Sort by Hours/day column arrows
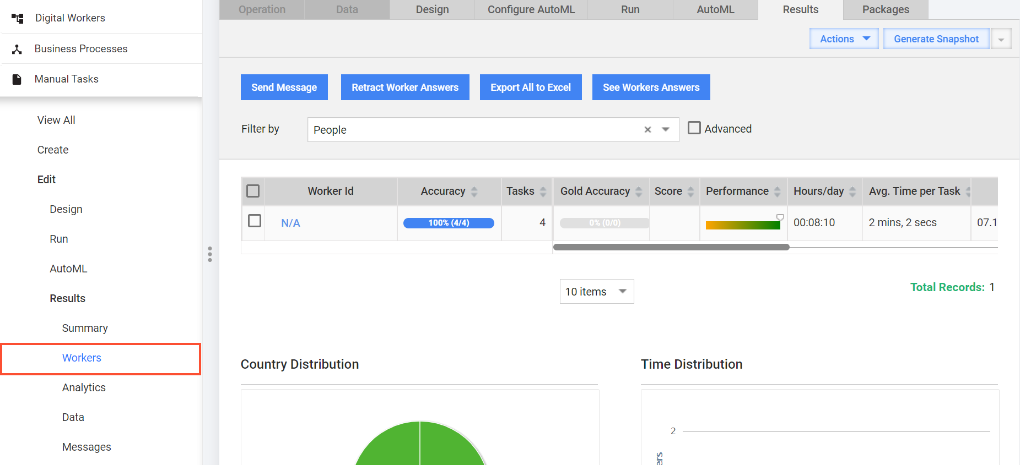 tap(852, 192)
